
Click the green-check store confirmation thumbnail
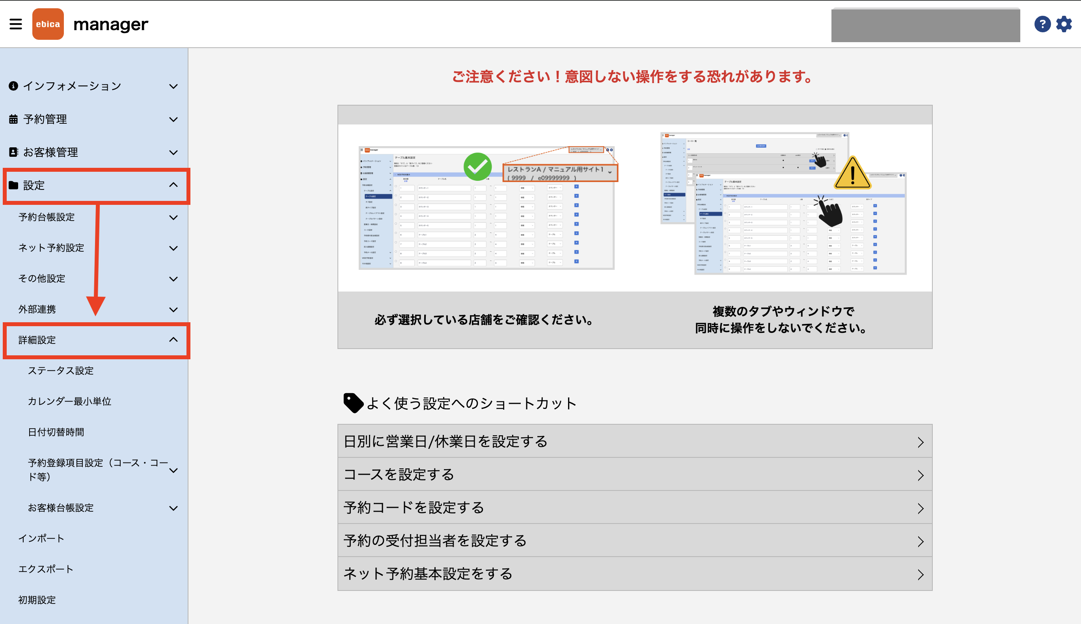tap(488, 208)
